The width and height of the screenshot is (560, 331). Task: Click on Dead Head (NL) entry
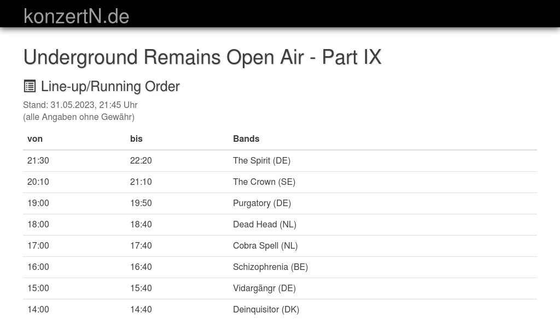point(265,224)
